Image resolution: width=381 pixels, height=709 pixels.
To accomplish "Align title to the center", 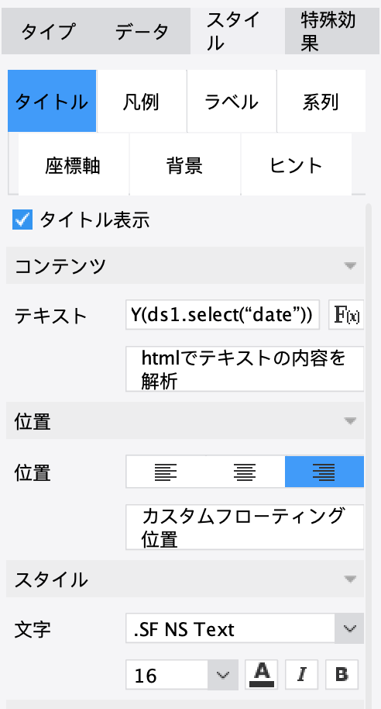I will (x=245, y=472).
